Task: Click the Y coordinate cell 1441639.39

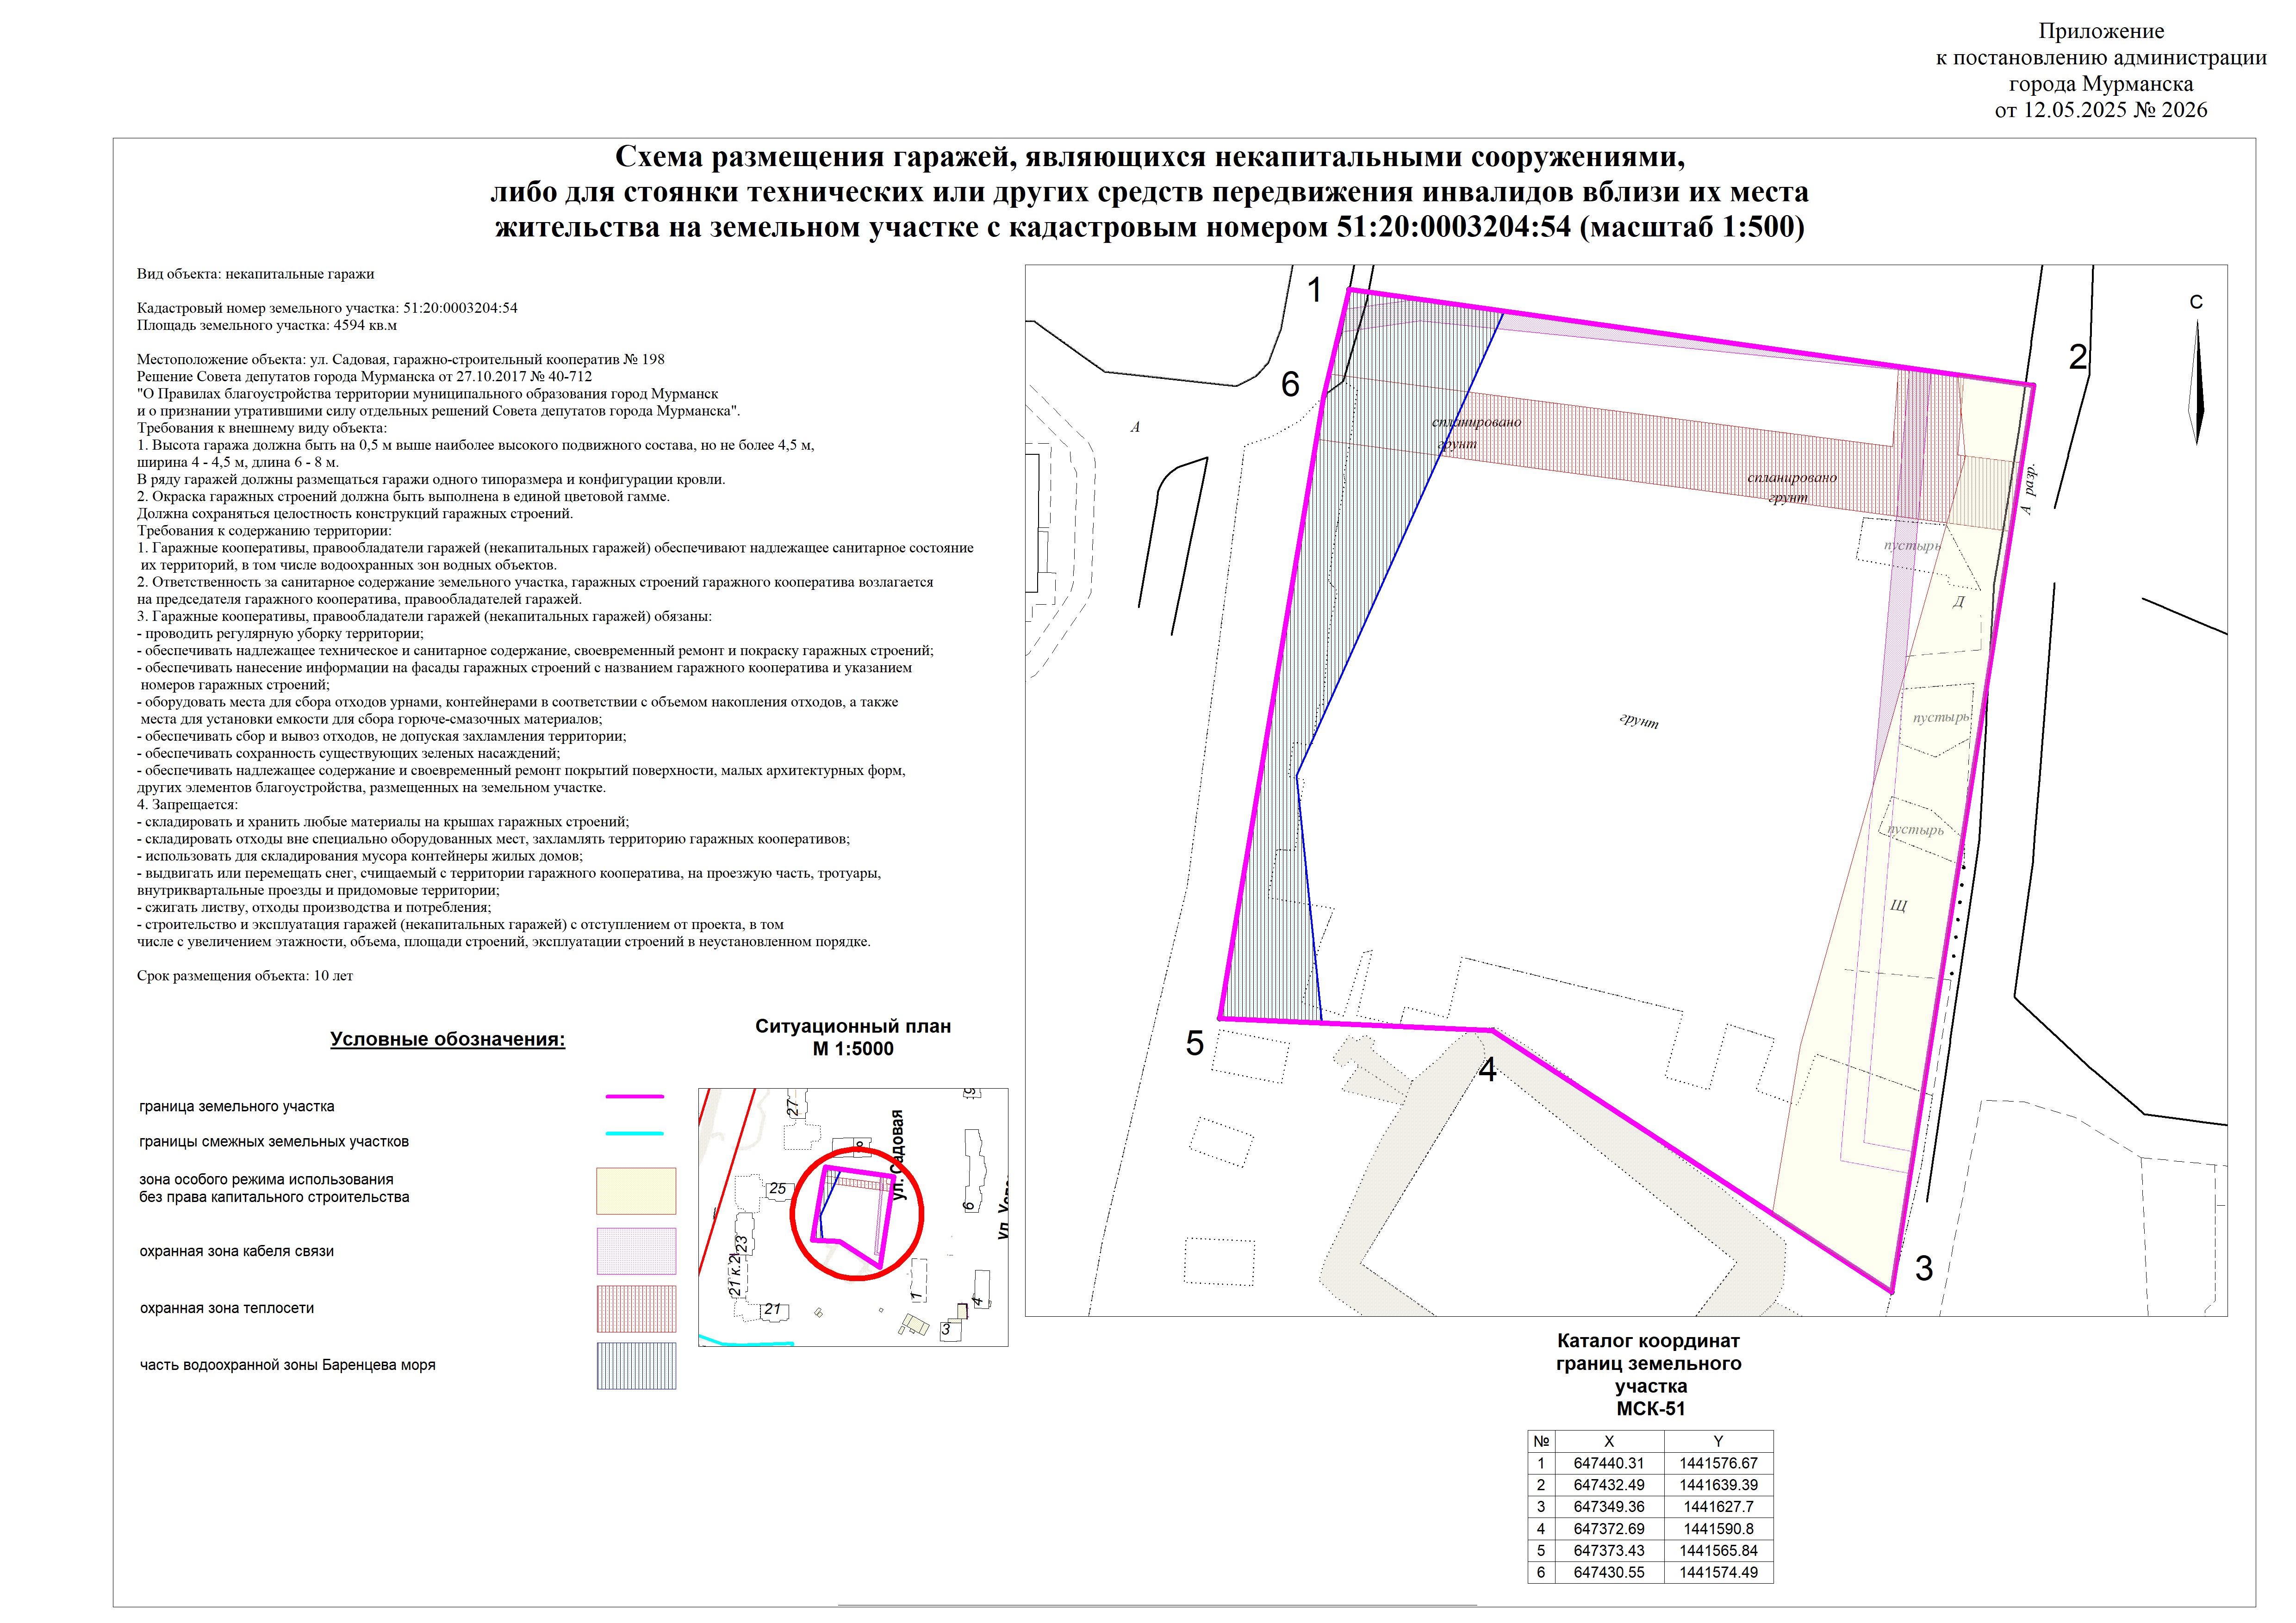Action: (x=1718, y=1485)
